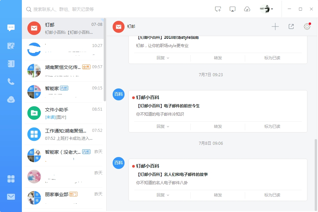318x212 pixels.
Task: Open the cloud drive icon in the sidebar
Action: pyautogui.click(x=11, y=99)
